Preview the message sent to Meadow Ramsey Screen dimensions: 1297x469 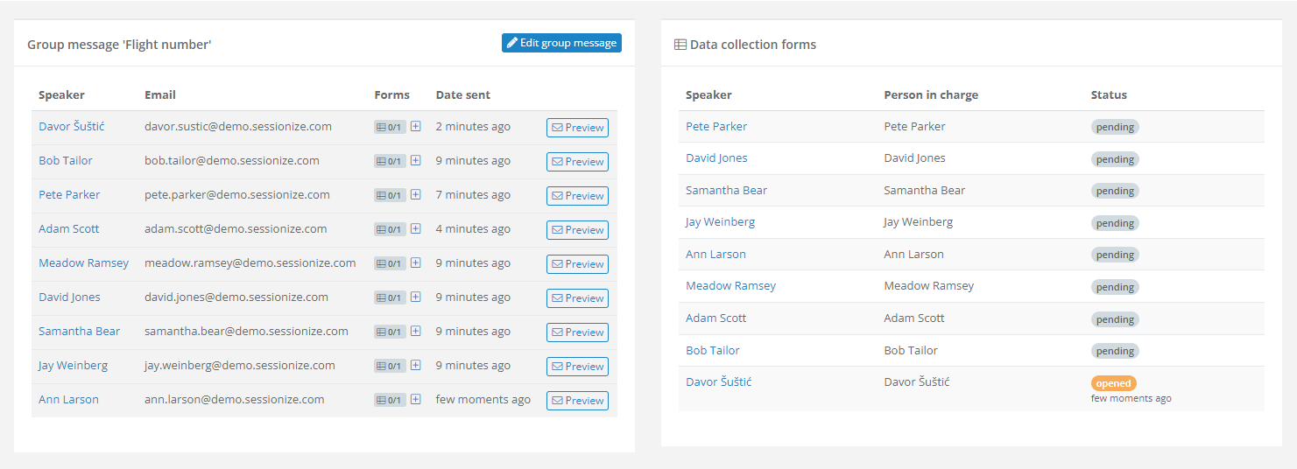(577, 264)
